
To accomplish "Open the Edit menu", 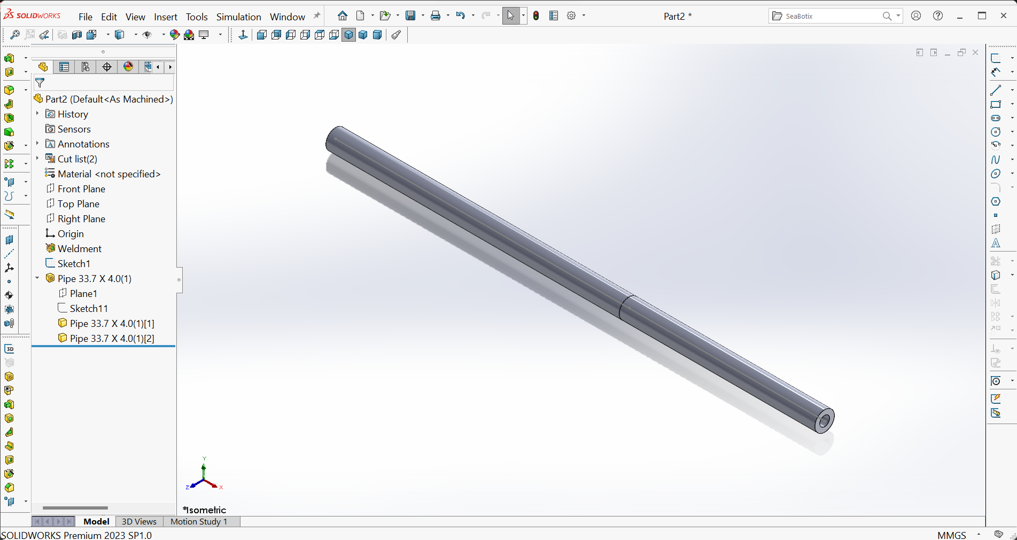I will [x=109, y=17].
